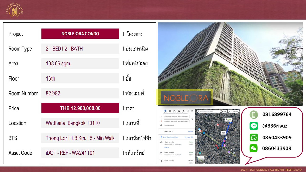Toggle Gas stations along the route
Image resolution: width=306 pixels, height=172 pixels.
click(x=225, y=111)
